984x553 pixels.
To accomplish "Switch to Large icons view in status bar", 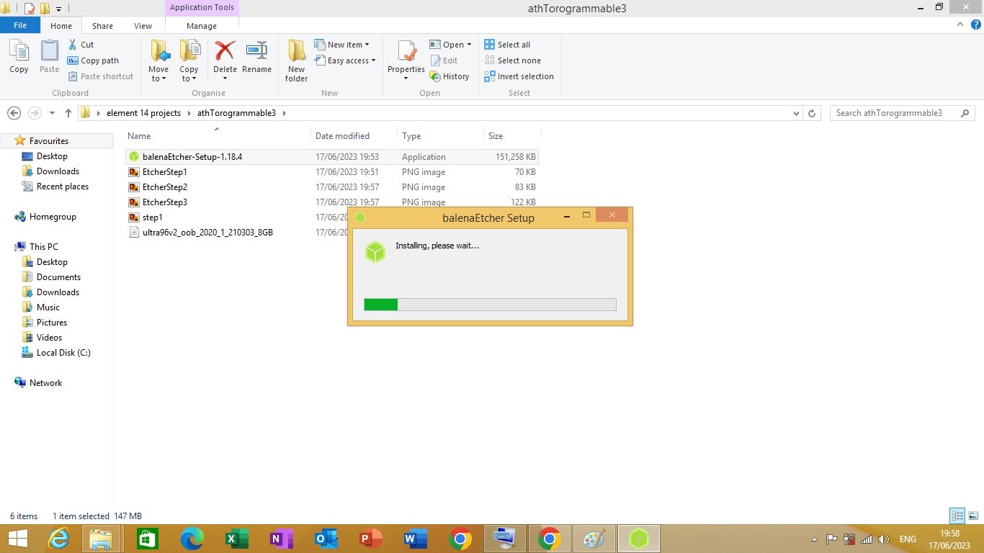I will tap(973, 516).
